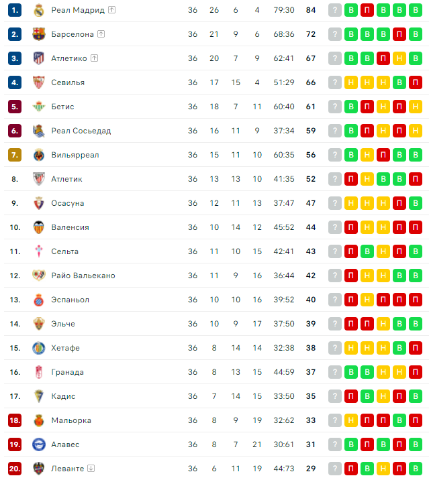Open the Бетис team page

point(62,107)
